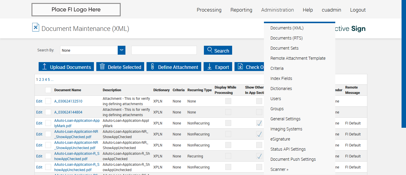The width and height of the screenshot is (406, 175).
Task: Choose General Settings menu entry
Action: coord(285,119)
